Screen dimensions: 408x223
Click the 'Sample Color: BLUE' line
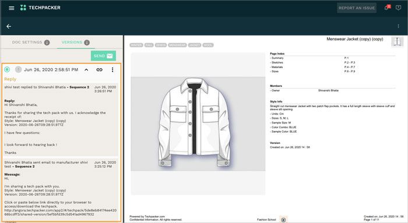pyautogui.click(x=283, y=132)
